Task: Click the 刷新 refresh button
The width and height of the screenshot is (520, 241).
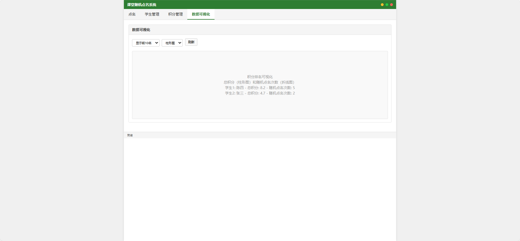Action: [191, 42]
